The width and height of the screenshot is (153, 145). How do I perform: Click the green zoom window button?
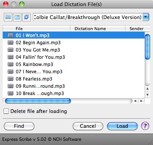[22, 4]
